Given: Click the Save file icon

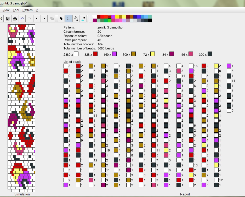Looking at the screenshot, I should tap(8, 19).
